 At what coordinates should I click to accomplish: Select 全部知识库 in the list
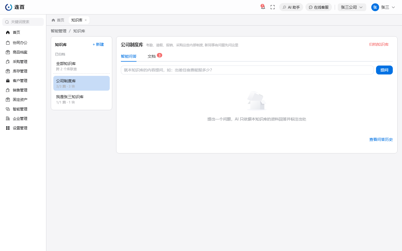tap(82, 66)
